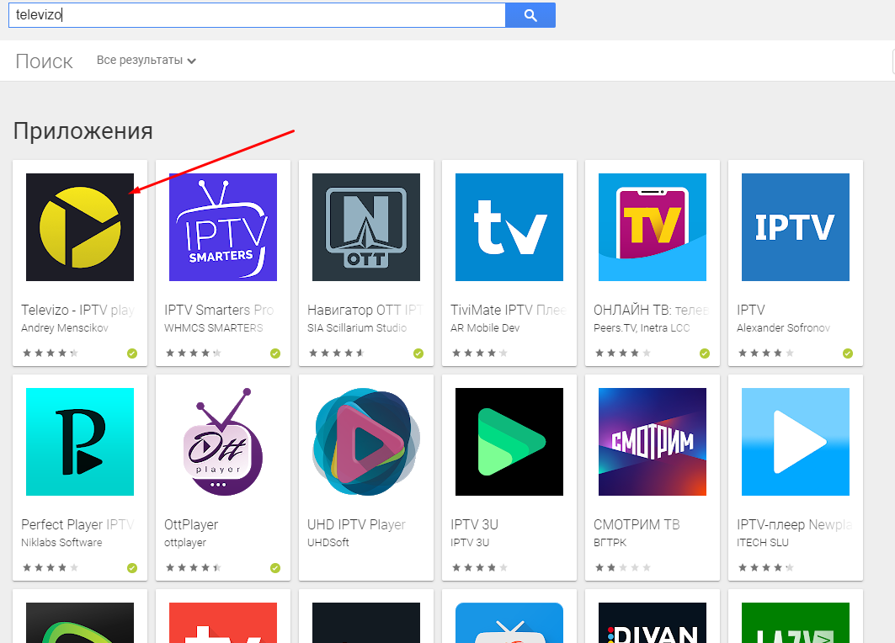Screen dimensions: 895x643
Task: Open the IPTV 3U green play icon
Action: tap(509, 442)
